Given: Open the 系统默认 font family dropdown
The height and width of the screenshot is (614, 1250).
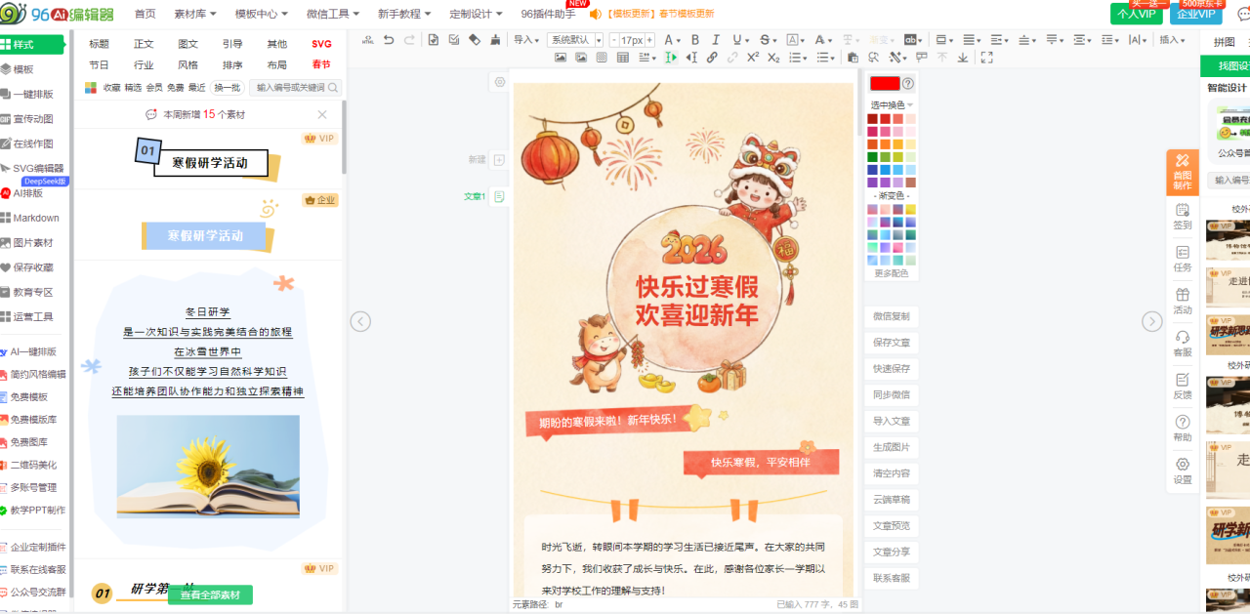Looking at the screenshot, I should 575,40.
